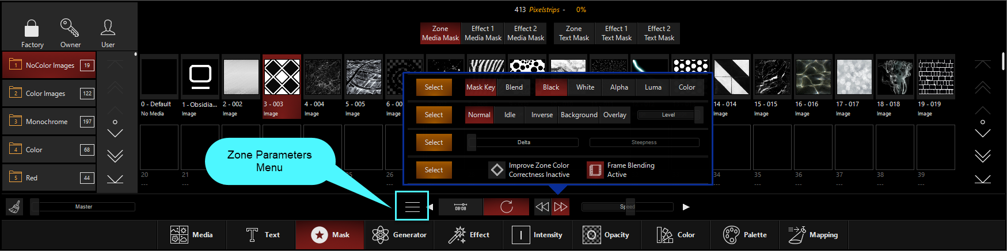
Task: Open the Zone Parameters hamburger menu
Action: pyautogui.click(x=412, y=206)
